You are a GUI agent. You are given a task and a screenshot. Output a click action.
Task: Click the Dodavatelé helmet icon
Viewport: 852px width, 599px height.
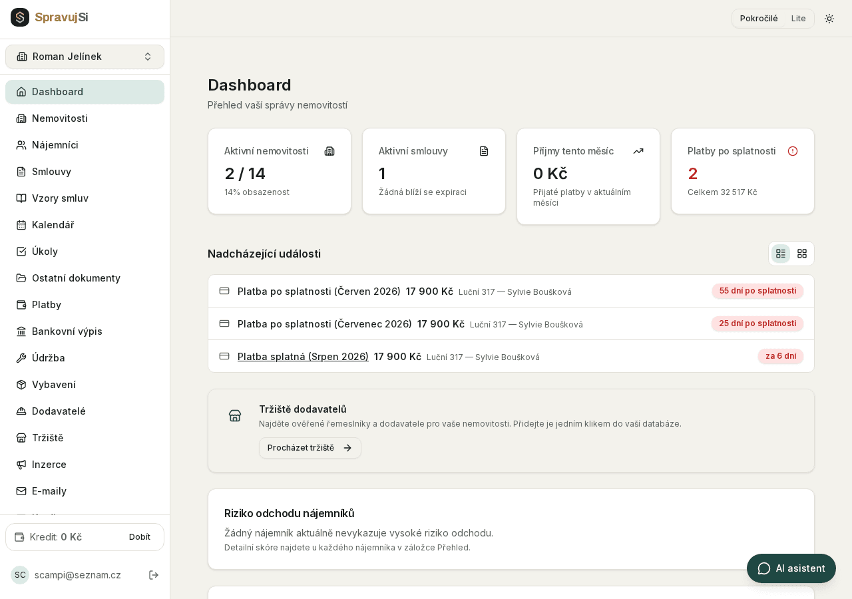coord(21,411)
